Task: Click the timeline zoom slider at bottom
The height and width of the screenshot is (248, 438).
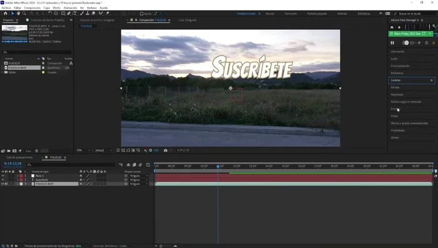Action: (x=166, y=246)
